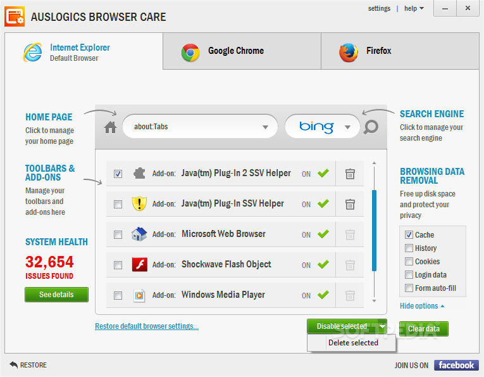This screenshot has height=377, width=484.
Task: Click the Firefox logo icon
Action: tap(349, 53)
